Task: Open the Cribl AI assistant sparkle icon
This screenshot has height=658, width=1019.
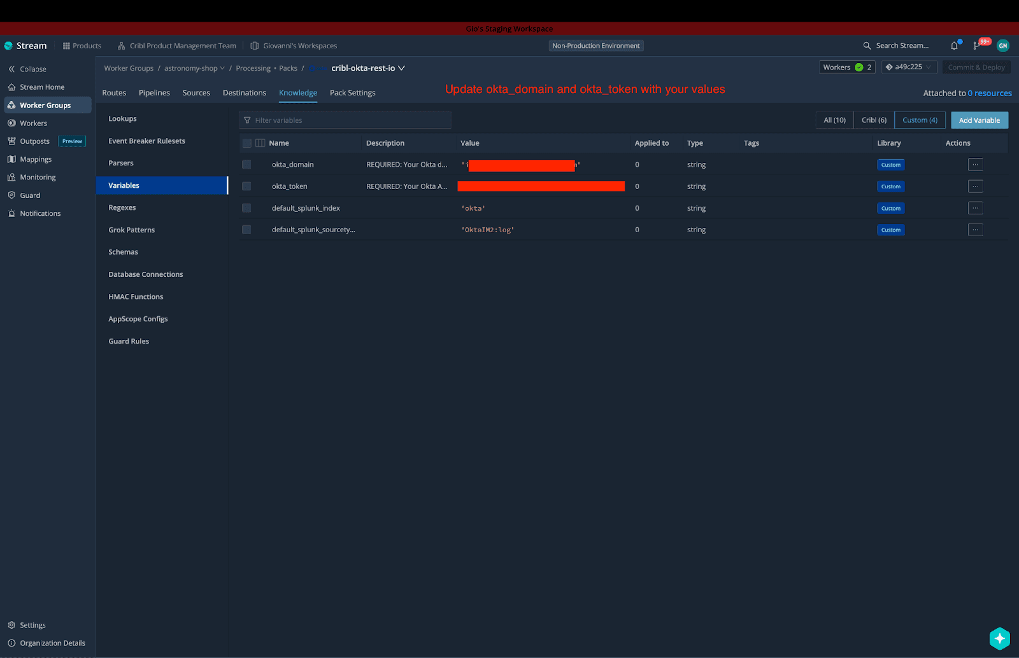Action: [x=999, y=638]
